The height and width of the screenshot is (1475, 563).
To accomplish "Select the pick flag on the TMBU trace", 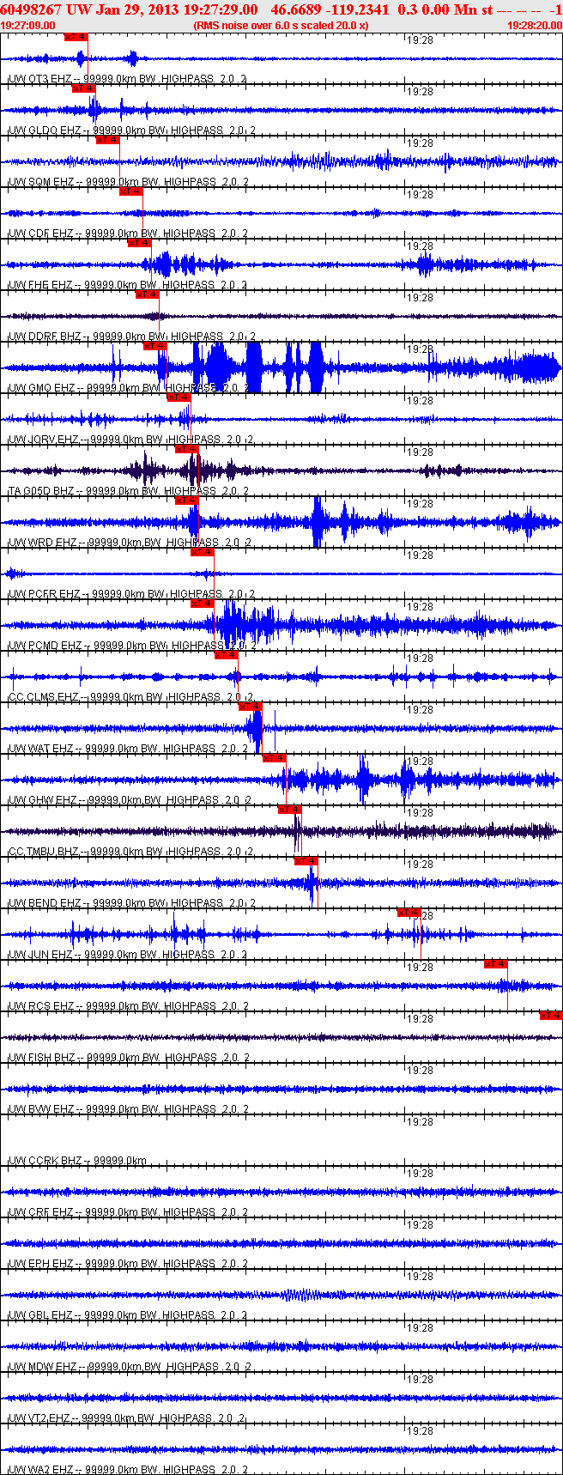I will point(290,810).
